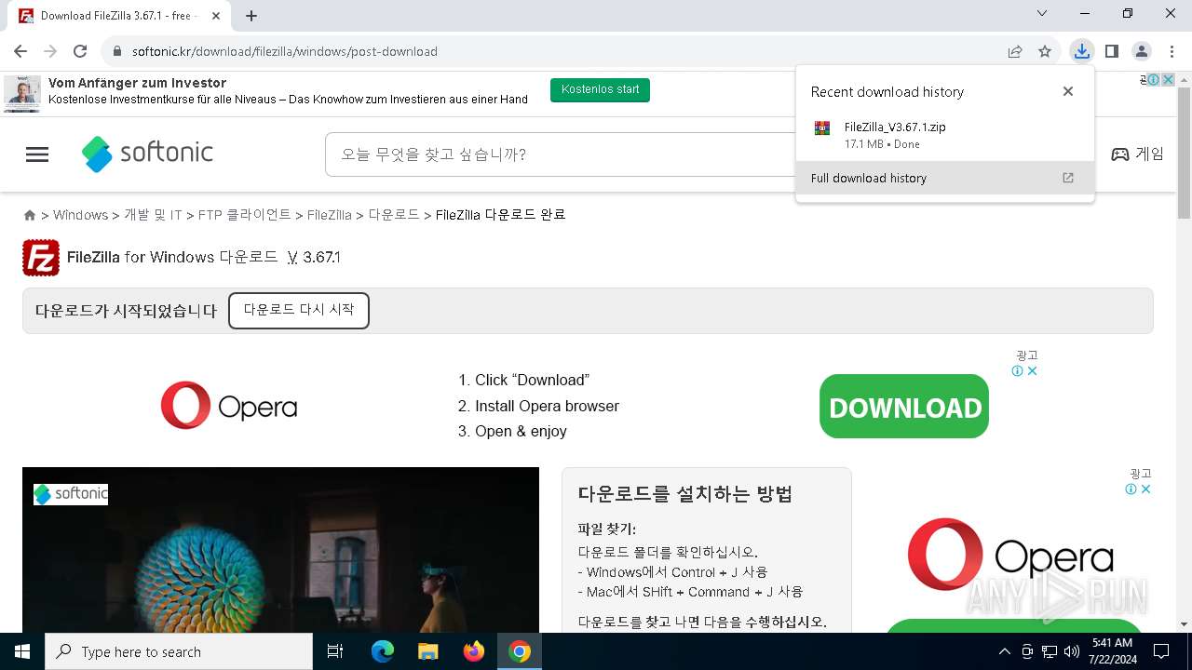Click the taskbar search box
Viewport: 1192px width, 670px height.
[x=179, y=651]
